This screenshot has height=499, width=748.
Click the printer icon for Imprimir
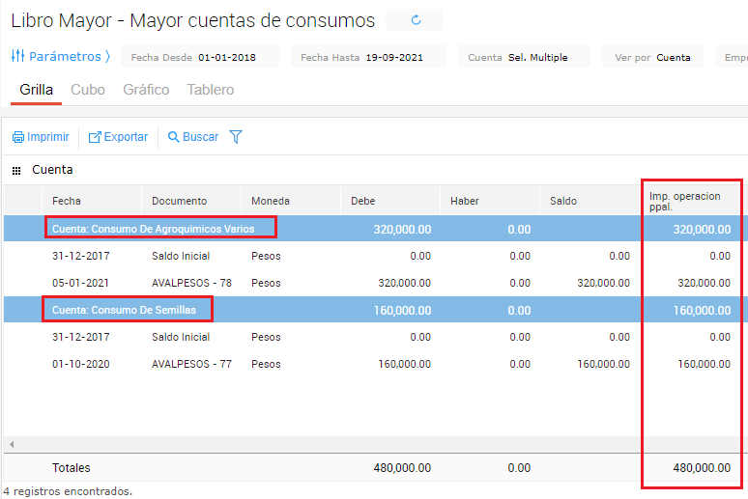click(17, 137)
